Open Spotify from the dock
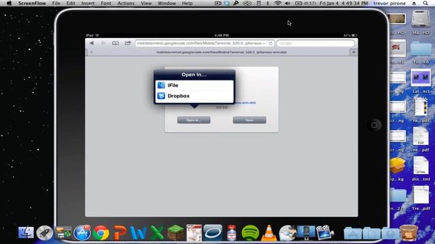This screenshot has width=435, height=244. point(250,232)
